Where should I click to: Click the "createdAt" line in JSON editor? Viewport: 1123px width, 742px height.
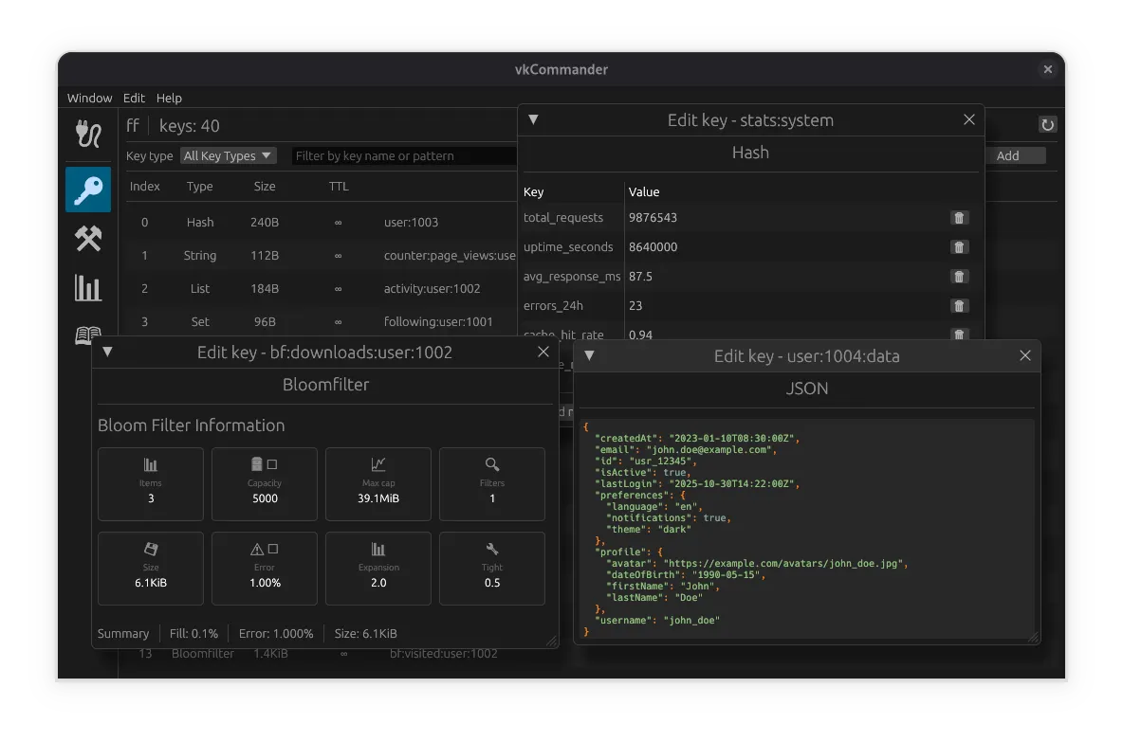click(x=697, y=439)
